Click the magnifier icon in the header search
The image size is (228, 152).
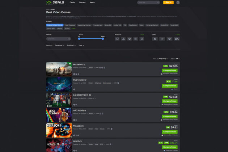(x=158, y=3)
